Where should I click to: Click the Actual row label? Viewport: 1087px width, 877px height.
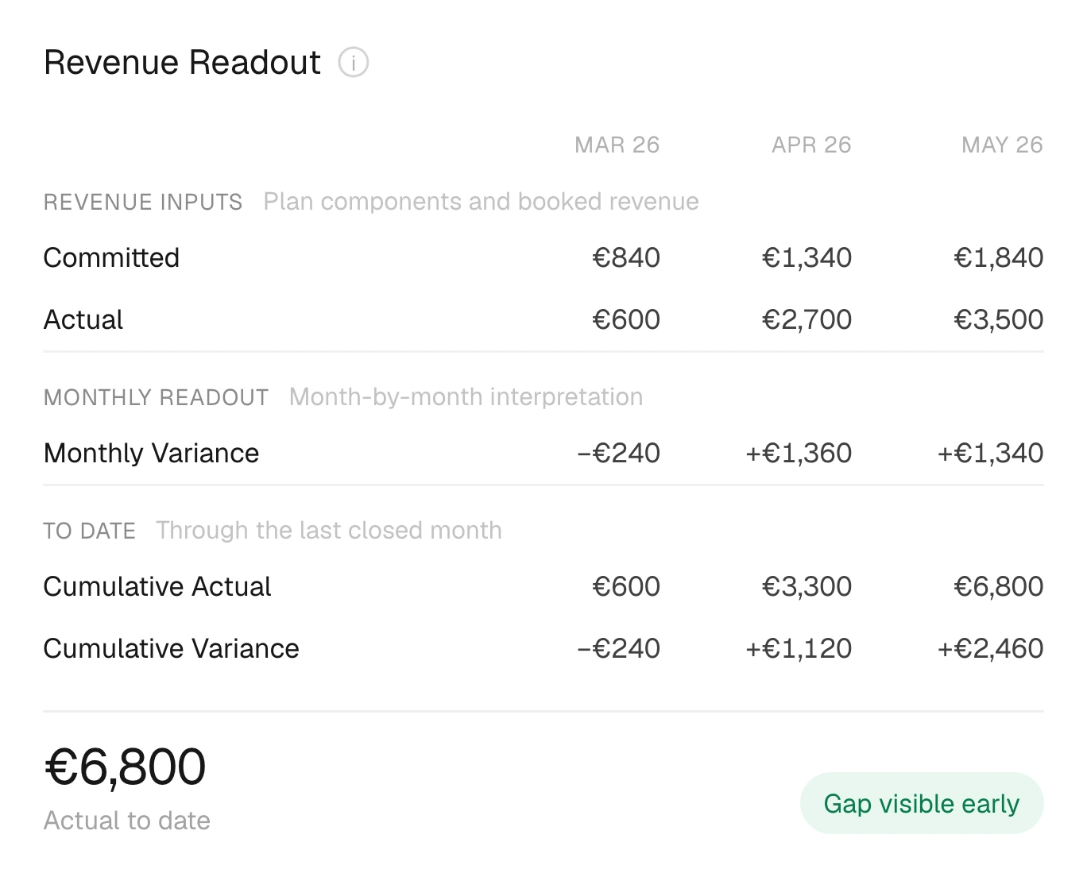pyautogui.click(x=83, y=319)
